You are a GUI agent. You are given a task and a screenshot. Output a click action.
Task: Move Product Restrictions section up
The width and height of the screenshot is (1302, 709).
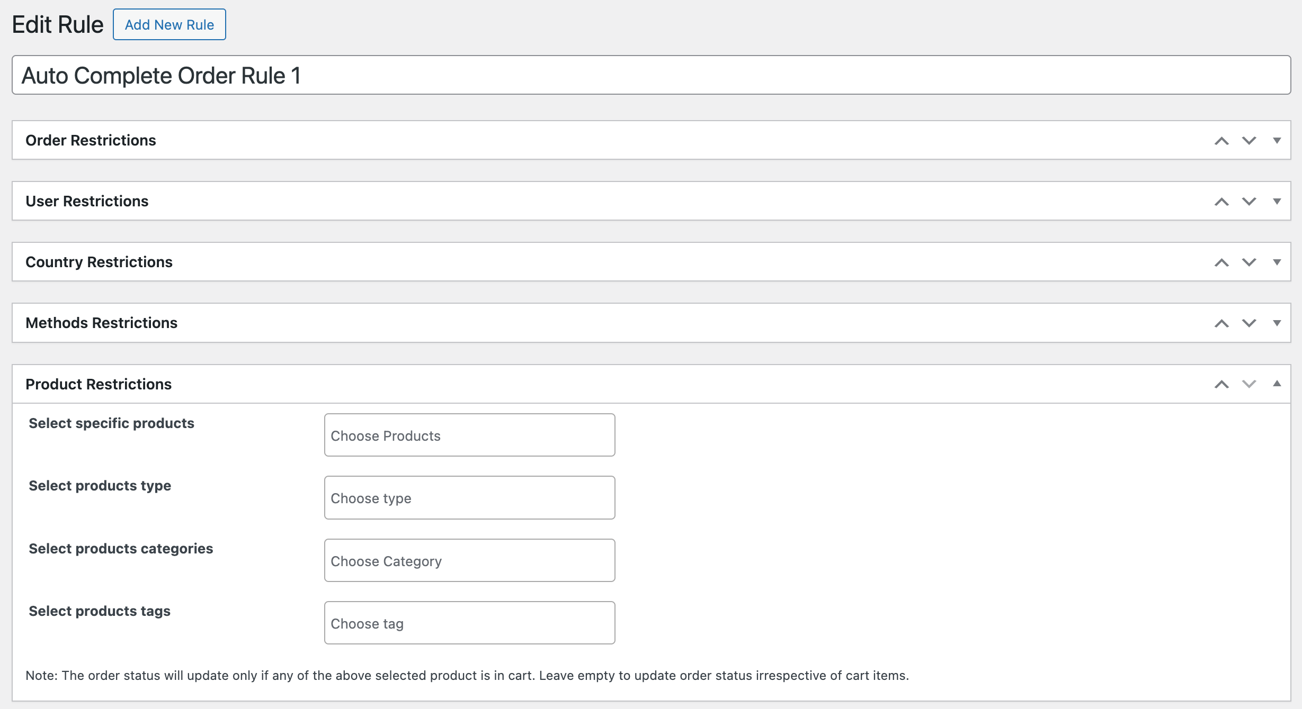pyautogui.click(x=1221, y=384)
